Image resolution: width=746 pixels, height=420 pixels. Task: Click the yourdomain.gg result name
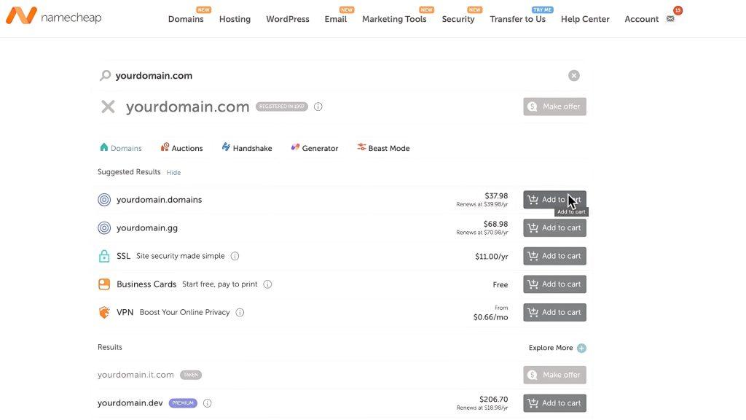tap(147, 227)
